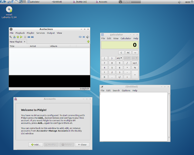
Task: Add a new playlist with green plus
Action: pyautogui.click(x=88, y=41)
